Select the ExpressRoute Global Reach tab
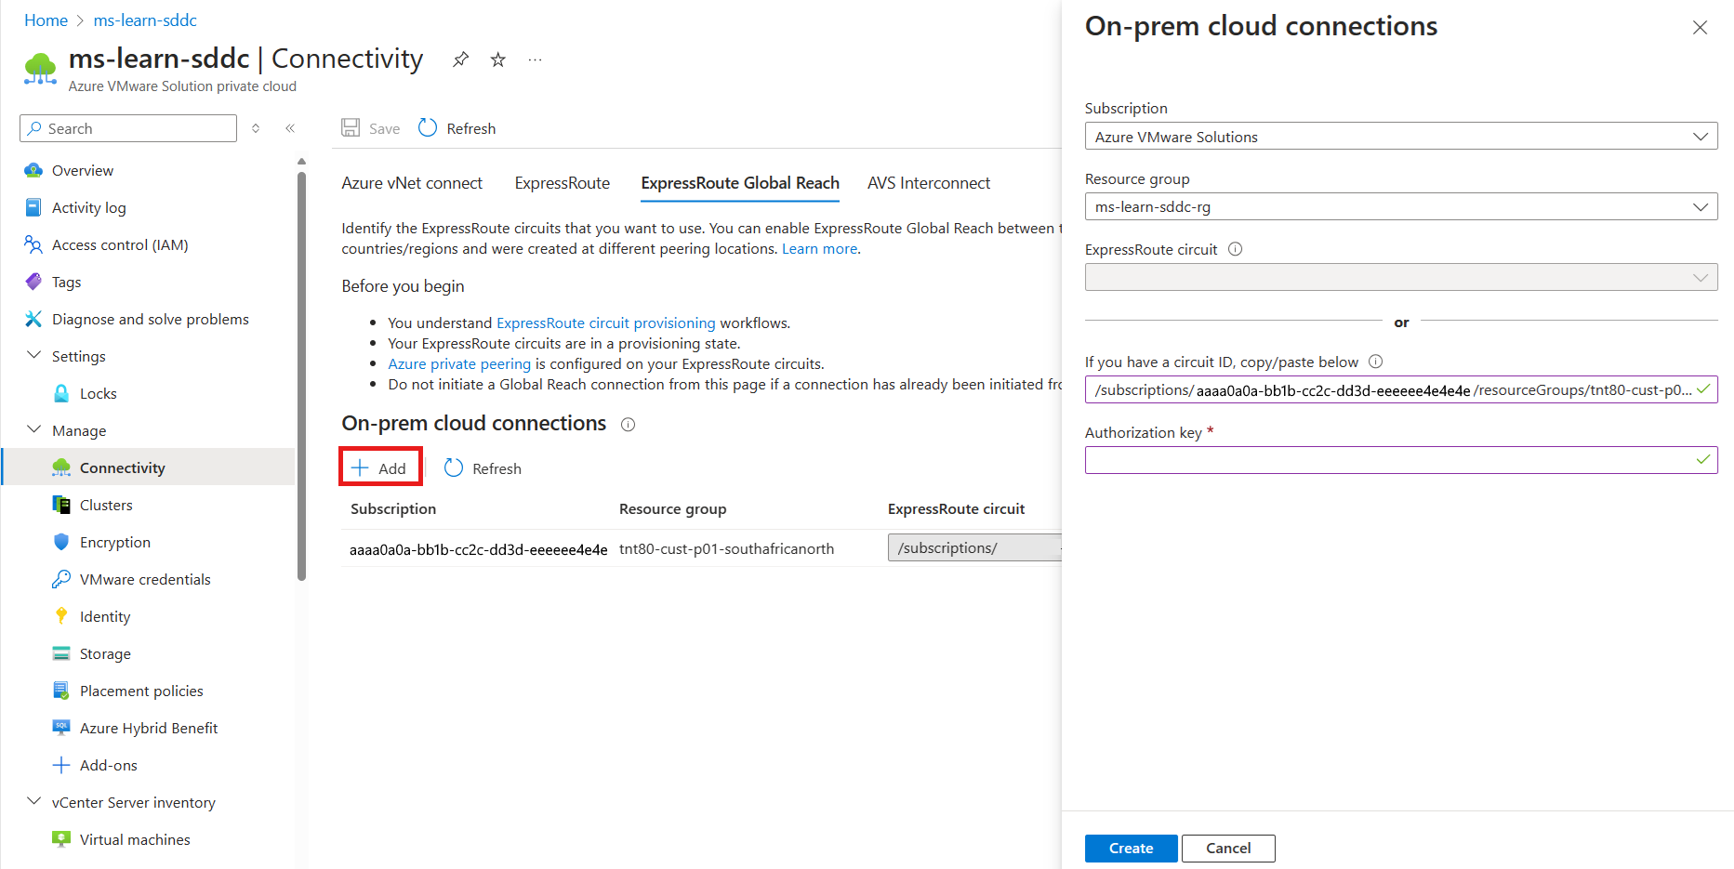 coord(740,183)
